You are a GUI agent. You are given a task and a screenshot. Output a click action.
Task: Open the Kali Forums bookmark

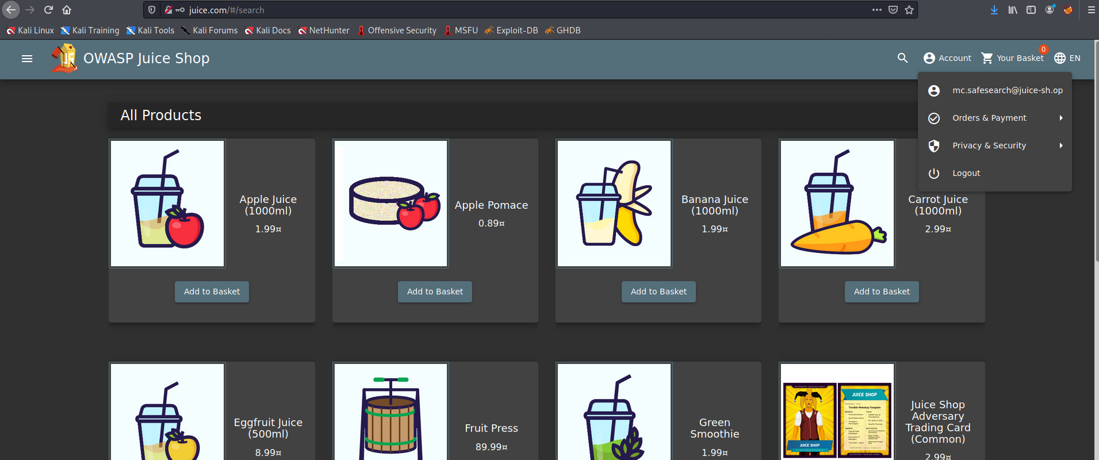(x=209, y=30)
